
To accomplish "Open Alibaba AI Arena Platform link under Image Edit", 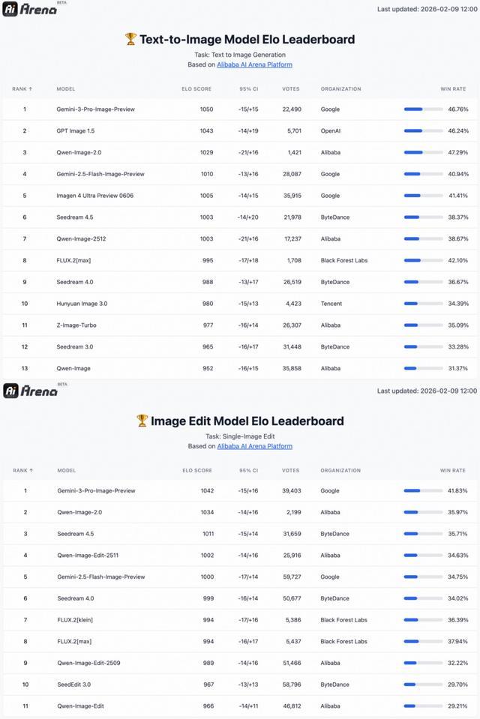I will tap(254, 446).
